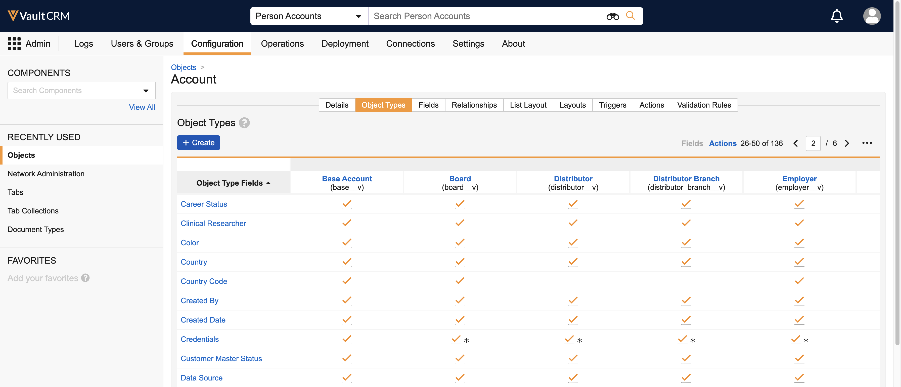This screenshot has height=387, width=901.
Task: Expand the Person Accounts search scope dropdown
Action: click(358, 16)
